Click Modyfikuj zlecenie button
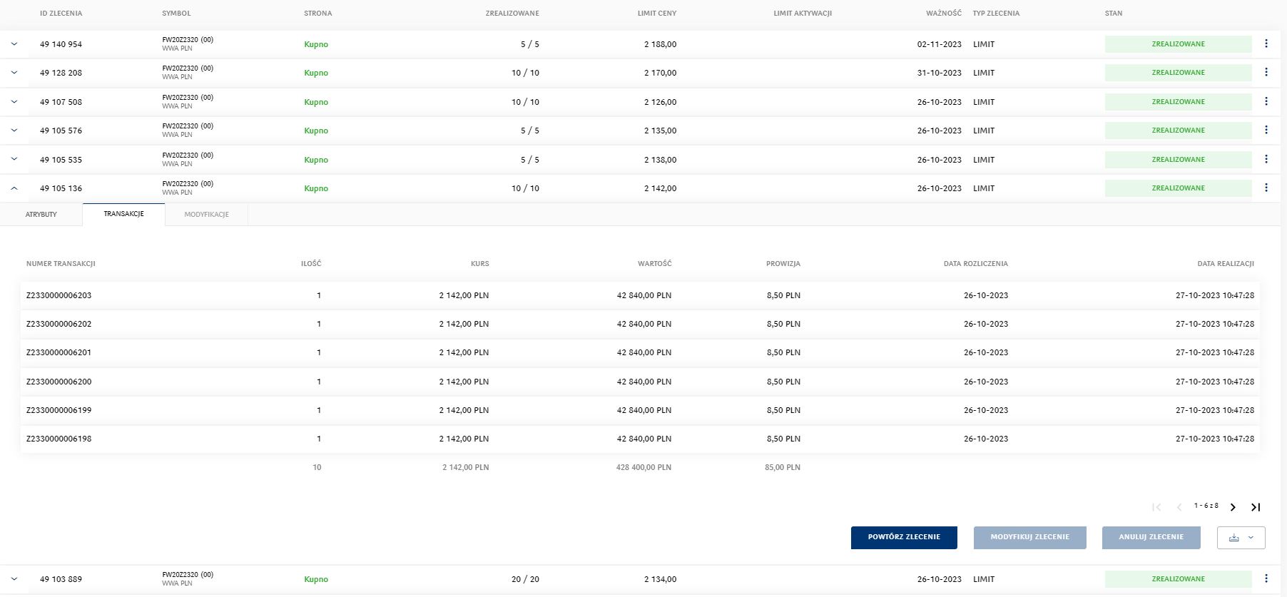 pos(1029,538)
